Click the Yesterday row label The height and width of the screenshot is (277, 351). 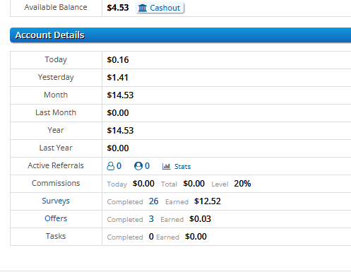(56, 77)
